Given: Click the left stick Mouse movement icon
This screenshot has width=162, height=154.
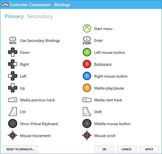Looking at the screenshot, I should [13, 136].
